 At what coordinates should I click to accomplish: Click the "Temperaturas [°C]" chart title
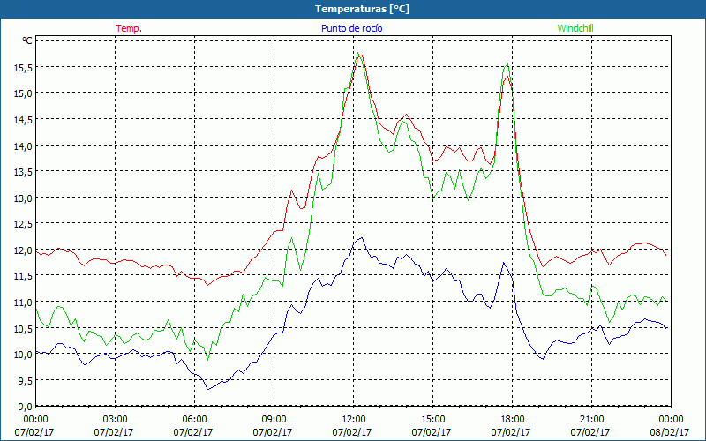(x=362, y=9)
